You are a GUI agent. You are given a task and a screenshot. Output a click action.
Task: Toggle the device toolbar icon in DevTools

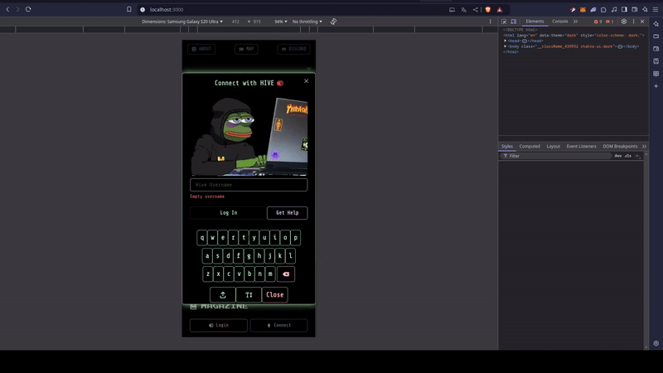click(x=513, y=22)
